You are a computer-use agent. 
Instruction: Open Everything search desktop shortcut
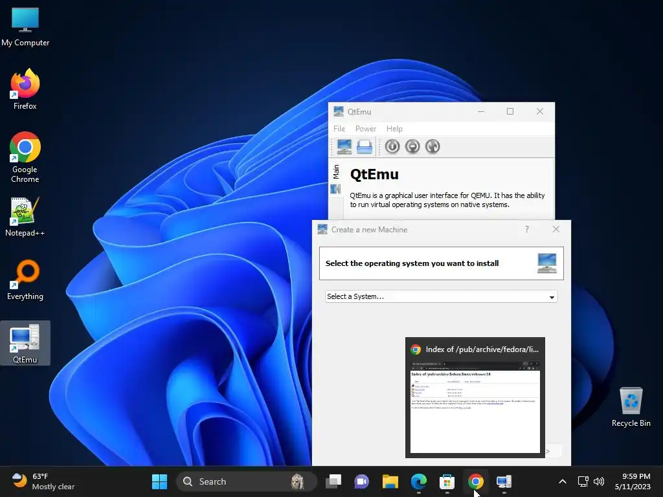(25, 280)
